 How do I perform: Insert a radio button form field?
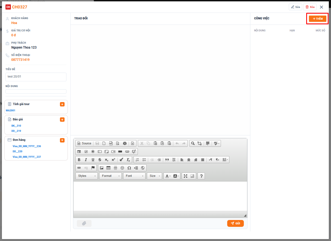point(93,151)
